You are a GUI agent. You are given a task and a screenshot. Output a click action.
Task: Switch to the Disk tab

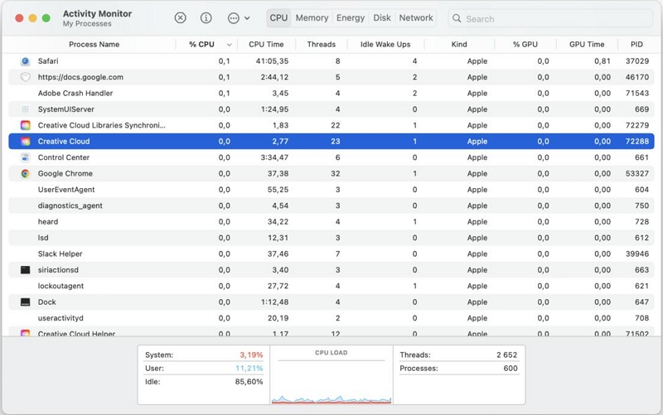(382, 18)
